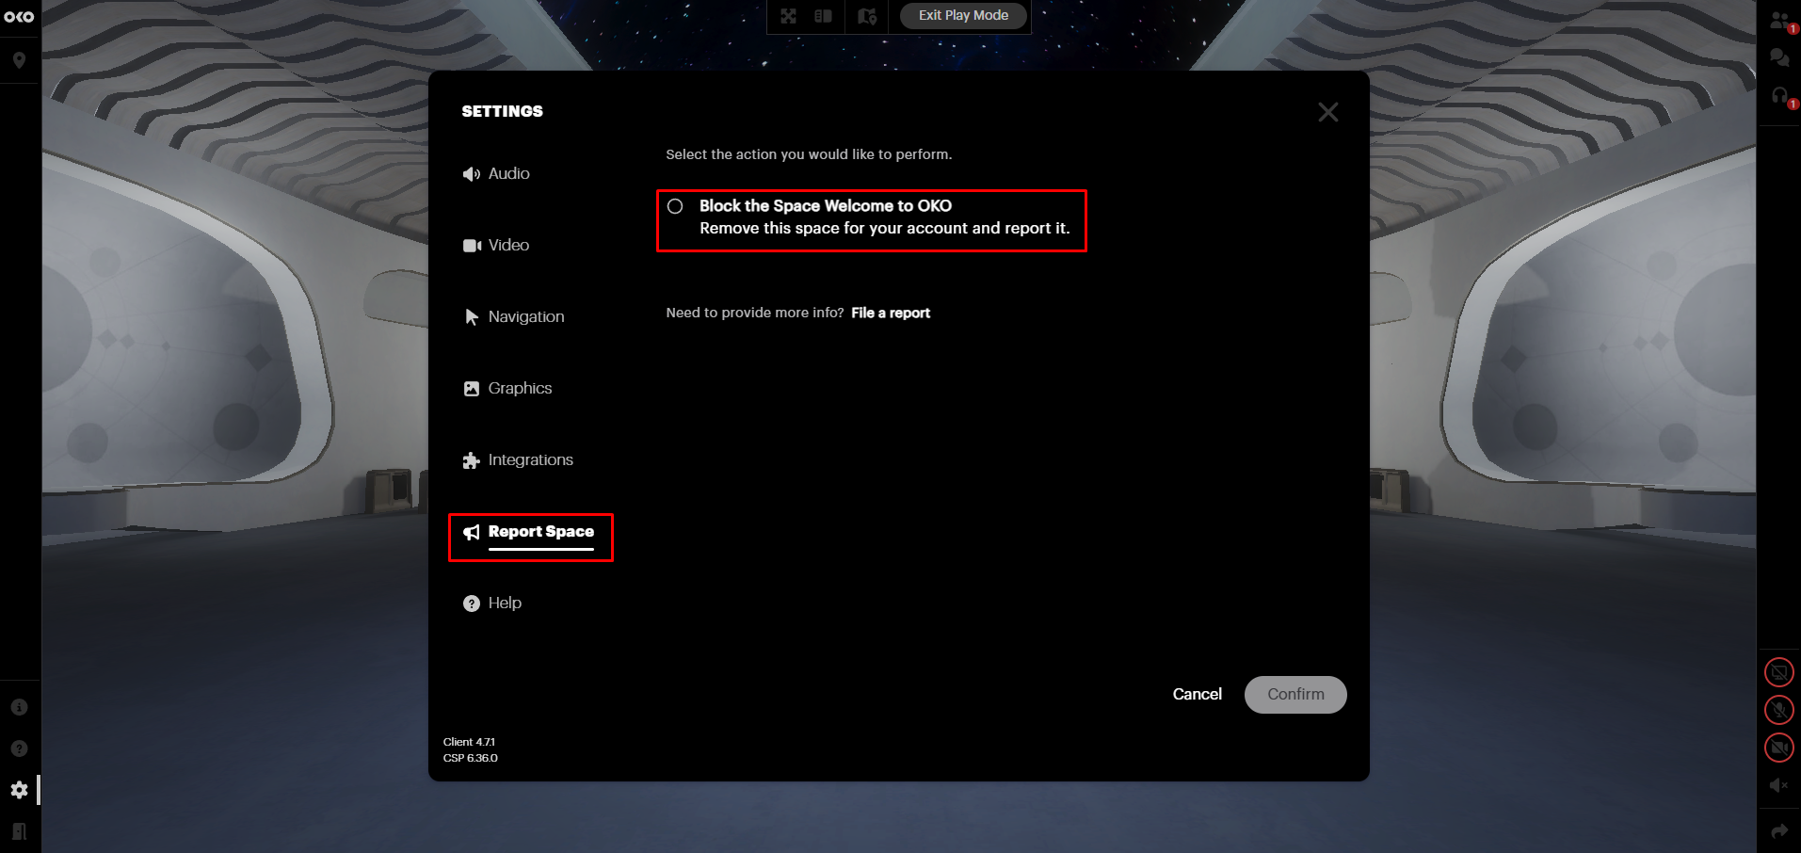Open the map location icon in top toolbar
1801x853 pixels.
coord(867,16)
